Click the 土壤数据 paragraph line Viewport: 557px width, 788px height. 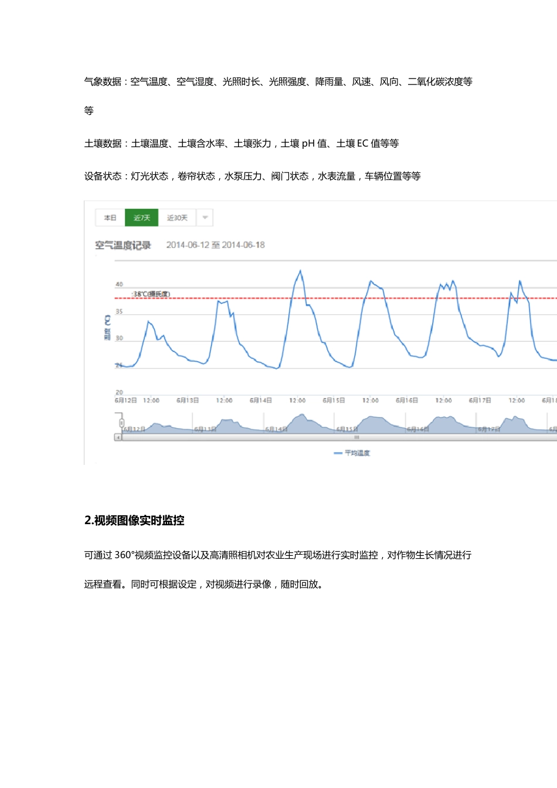(x=242, y=143)
